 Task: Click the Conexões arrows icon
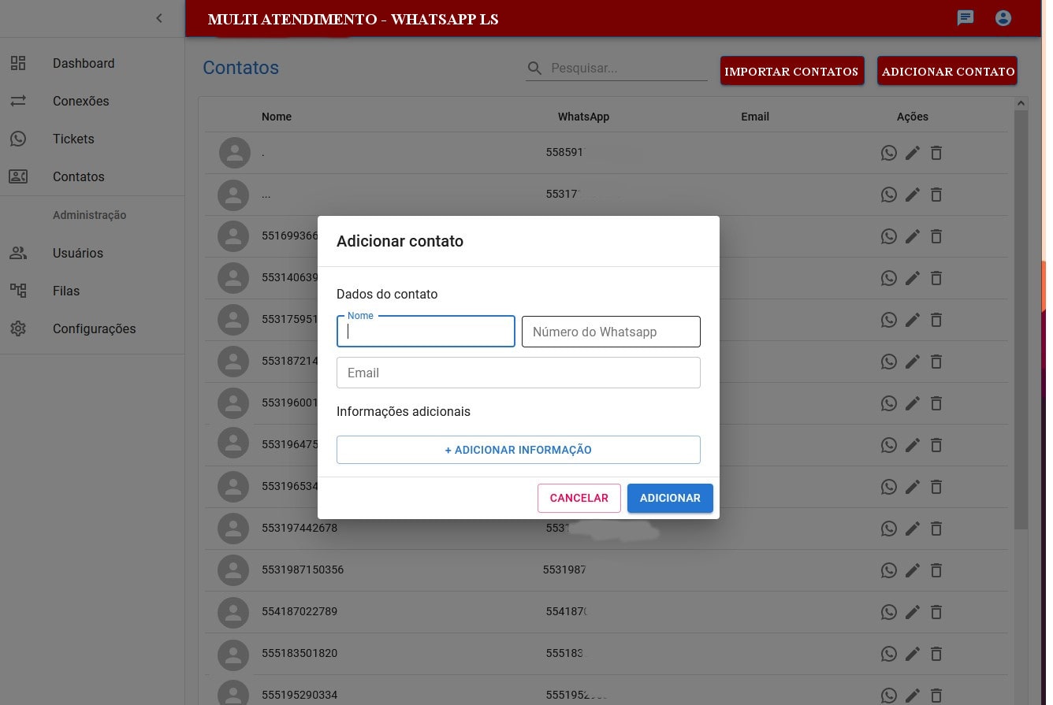tap(18, 101)
